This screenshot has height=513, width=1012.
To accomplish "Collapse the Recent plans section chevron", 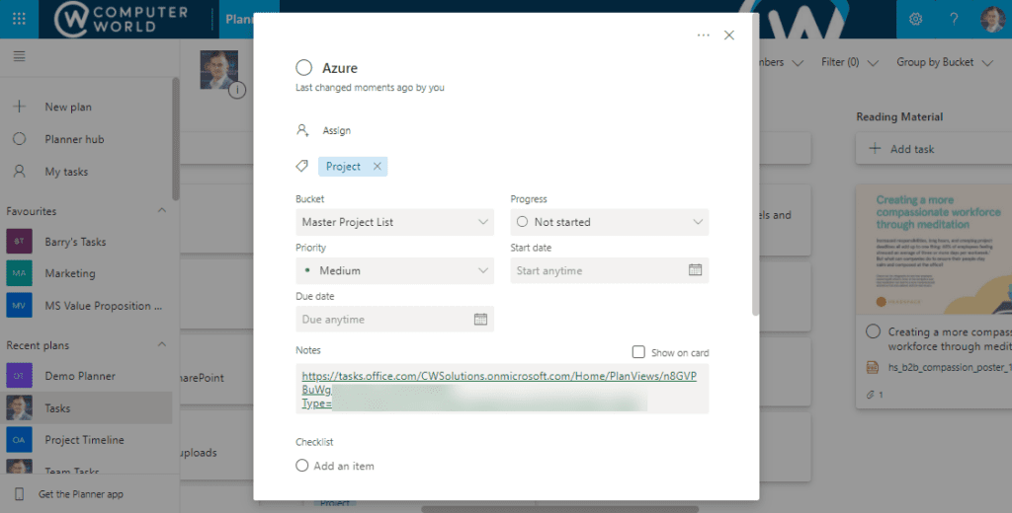I will tap(162, 344).
